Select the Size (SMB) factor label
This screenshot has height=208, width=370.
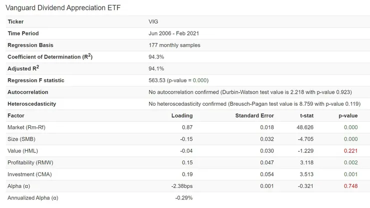click(x=21, y=139)
